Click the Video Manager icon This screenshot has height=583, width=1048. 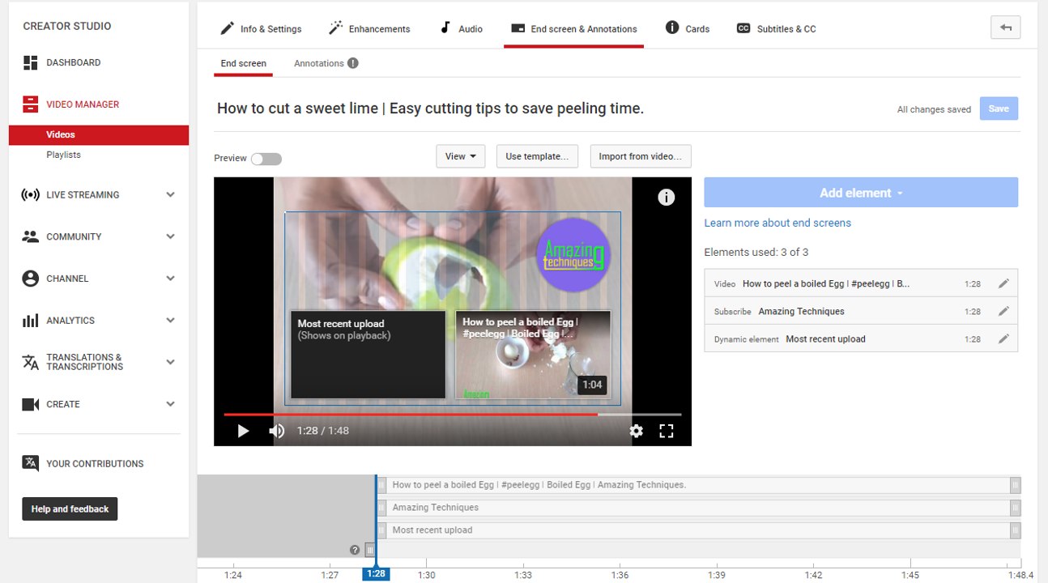(31, 104)
